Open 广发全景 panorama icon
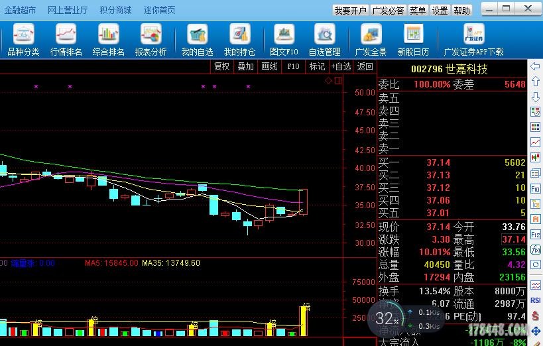 [371, 40]
